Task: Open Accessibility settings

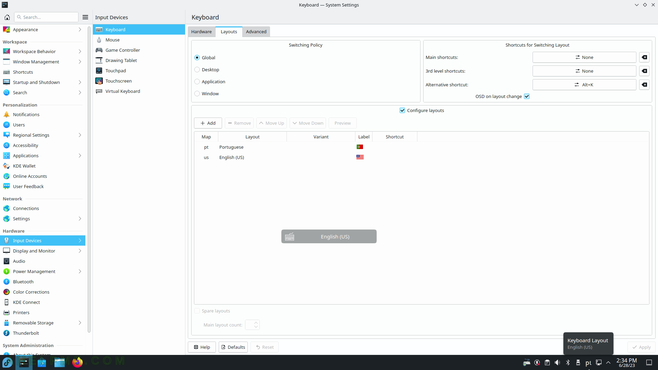Action: pos(42,145)
